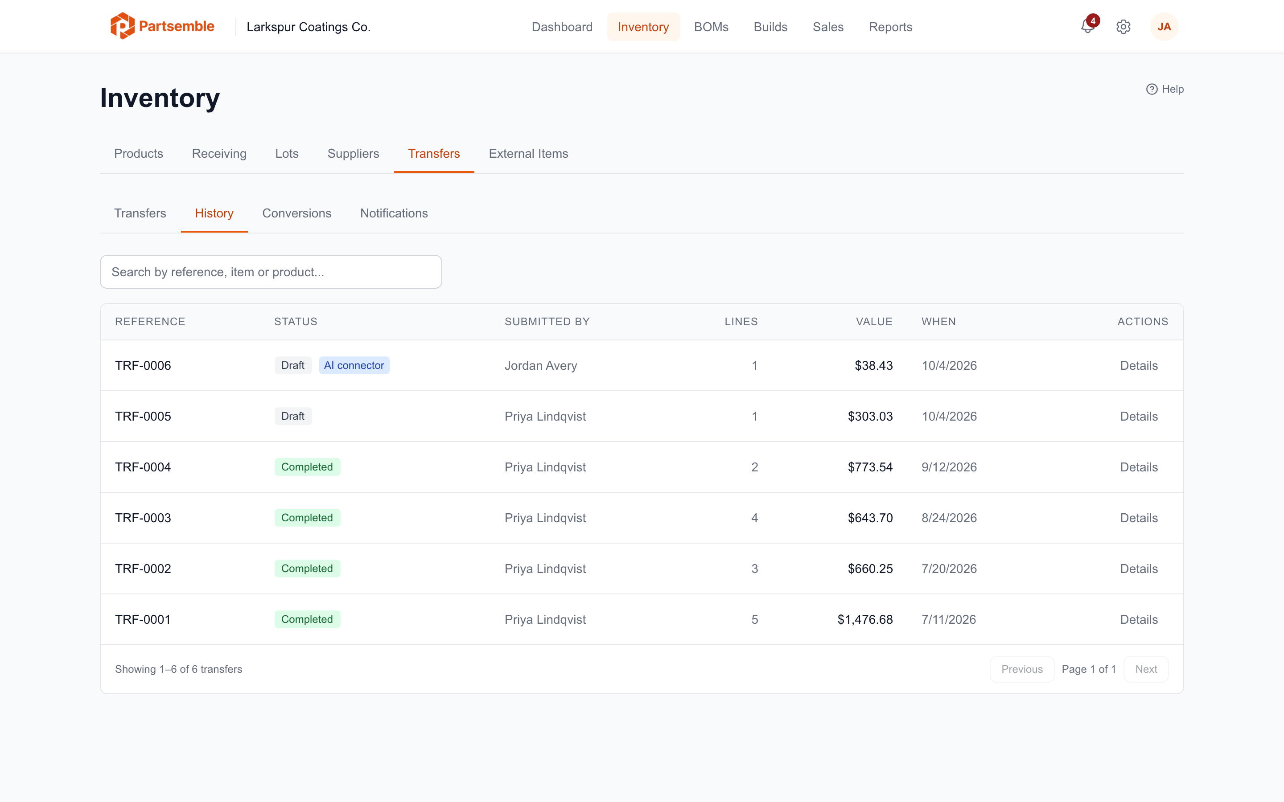Open Details for TRF-0001

coord(1139,619)
